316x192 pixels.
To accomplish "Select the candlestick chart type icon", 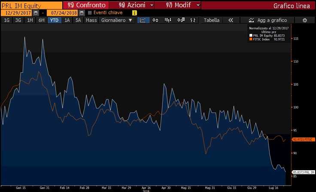I will point(155,20).
